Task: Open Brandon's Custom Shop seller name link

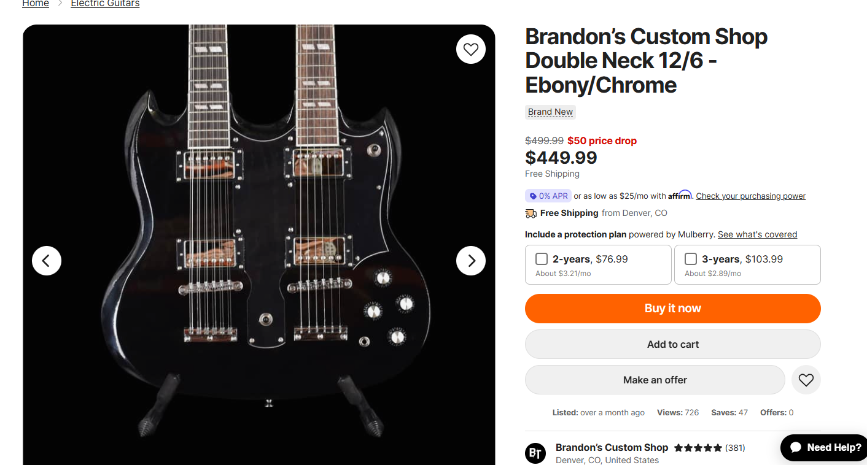Action: coord(612,448)
